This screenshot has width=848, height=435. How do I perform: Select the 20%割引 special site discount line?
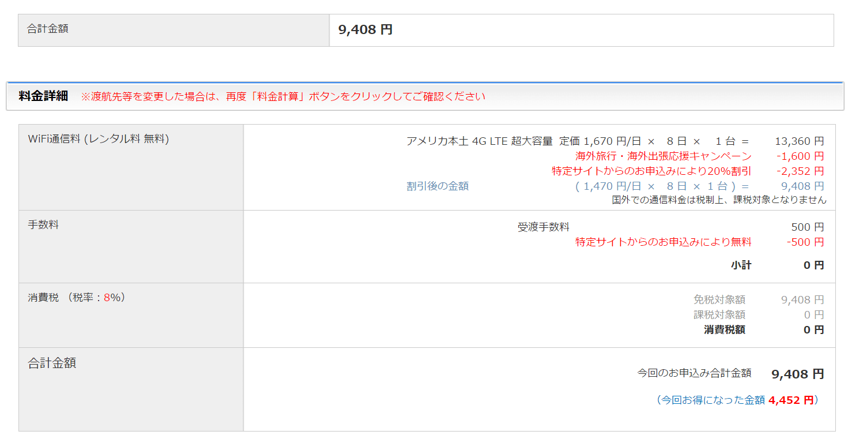click(x=651, y=171)
